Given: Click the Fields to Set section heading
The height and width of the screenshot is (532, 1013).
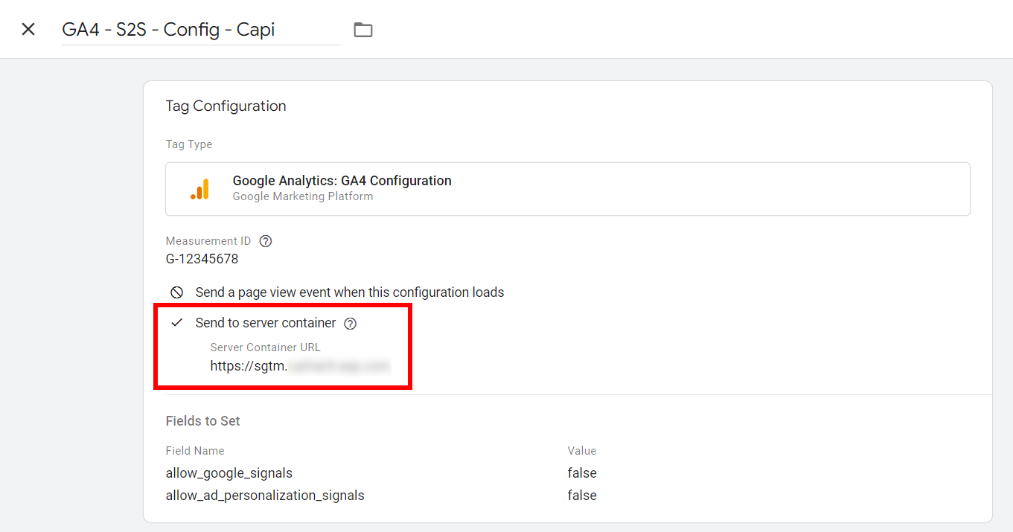Looking at the screenshot, I should pos(202,420).
